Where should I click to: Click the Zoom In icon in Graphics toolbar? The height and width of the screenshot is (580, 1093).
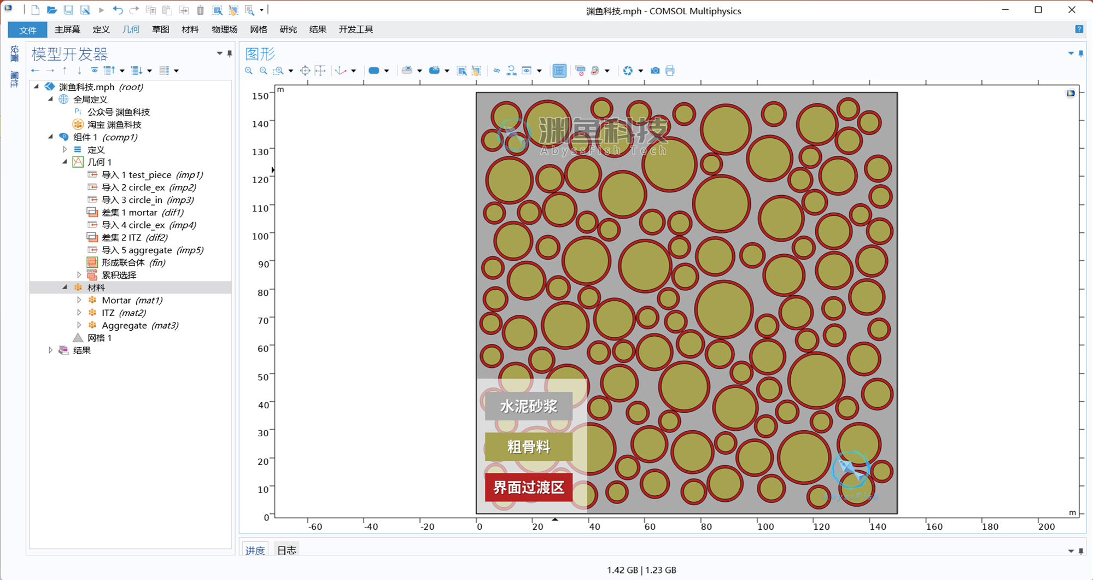coord(249,71)
